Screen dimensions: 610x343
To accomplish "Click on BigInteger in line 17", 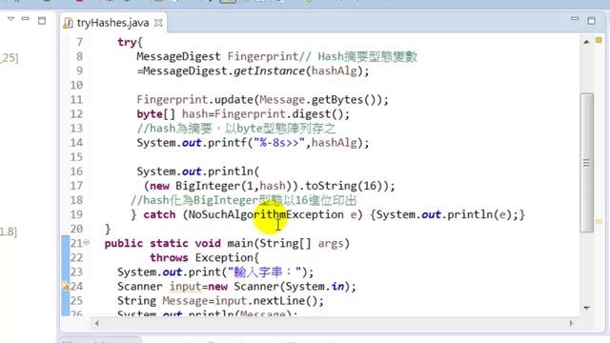I will [208, 186].
